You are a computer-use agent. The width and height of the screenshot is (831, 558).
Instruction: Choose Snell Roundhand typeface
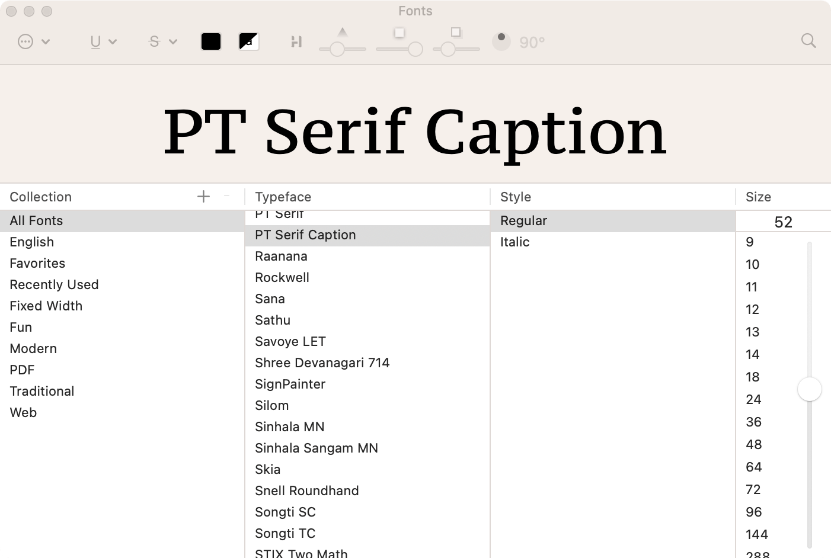coord(367,491)
